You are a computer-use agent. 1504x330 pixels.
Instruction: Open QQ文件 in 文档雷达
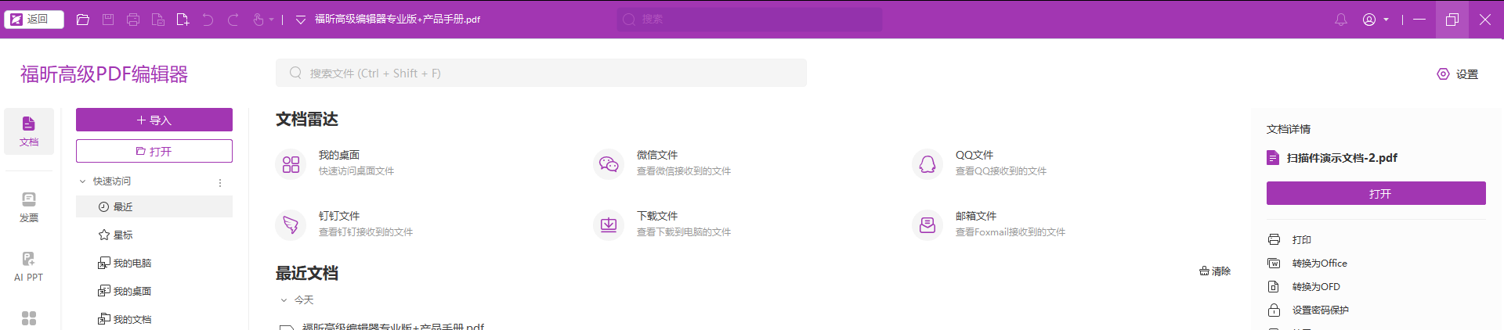pyautogui.click(x=979, y=163)
